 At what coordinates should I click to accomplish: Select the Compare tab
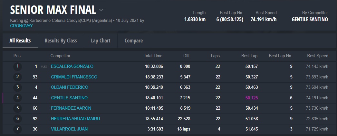pos(133,41)
